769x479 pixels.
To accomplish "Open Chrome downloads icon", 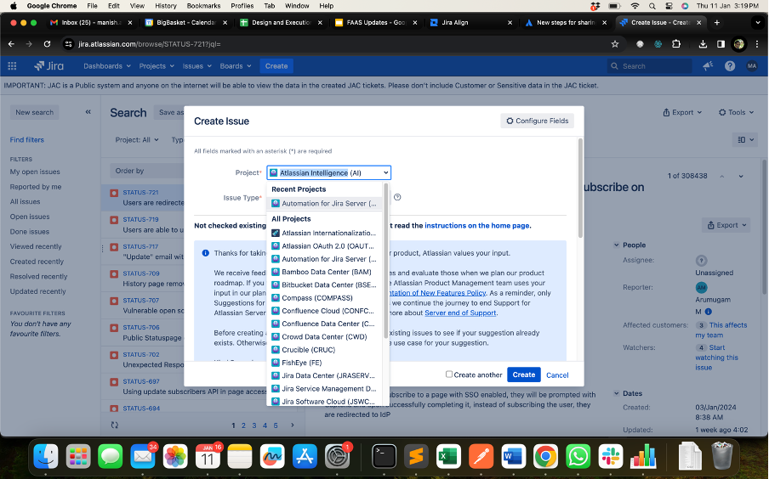I will (703, 44).
